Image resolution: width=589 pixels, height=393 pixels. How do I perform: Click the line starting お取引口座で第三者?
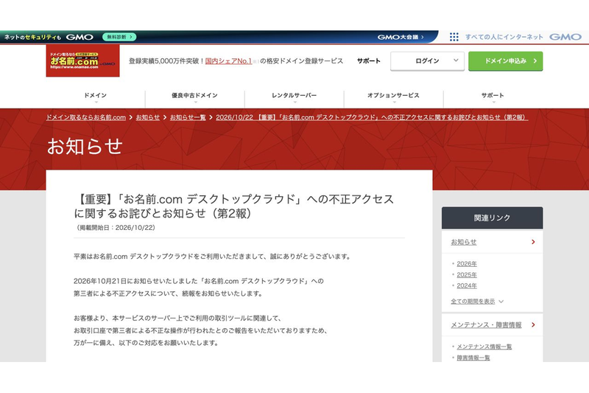pos(201,330)
